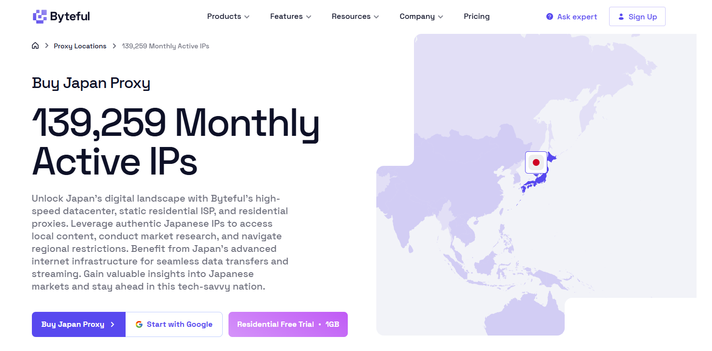712x351 pixels.
Task: Choose Start with Google
Action: coord(174,324)
